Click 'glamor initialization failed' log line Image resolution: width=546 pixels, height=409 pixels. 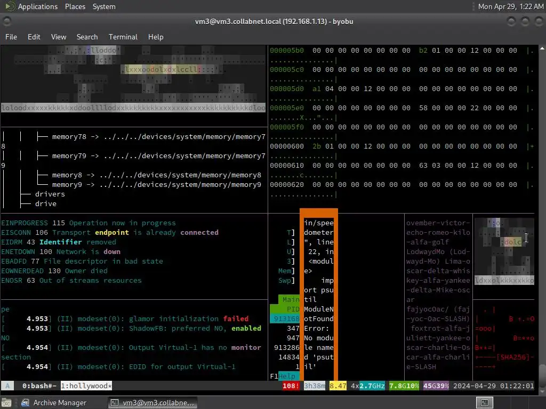point(125,318)
